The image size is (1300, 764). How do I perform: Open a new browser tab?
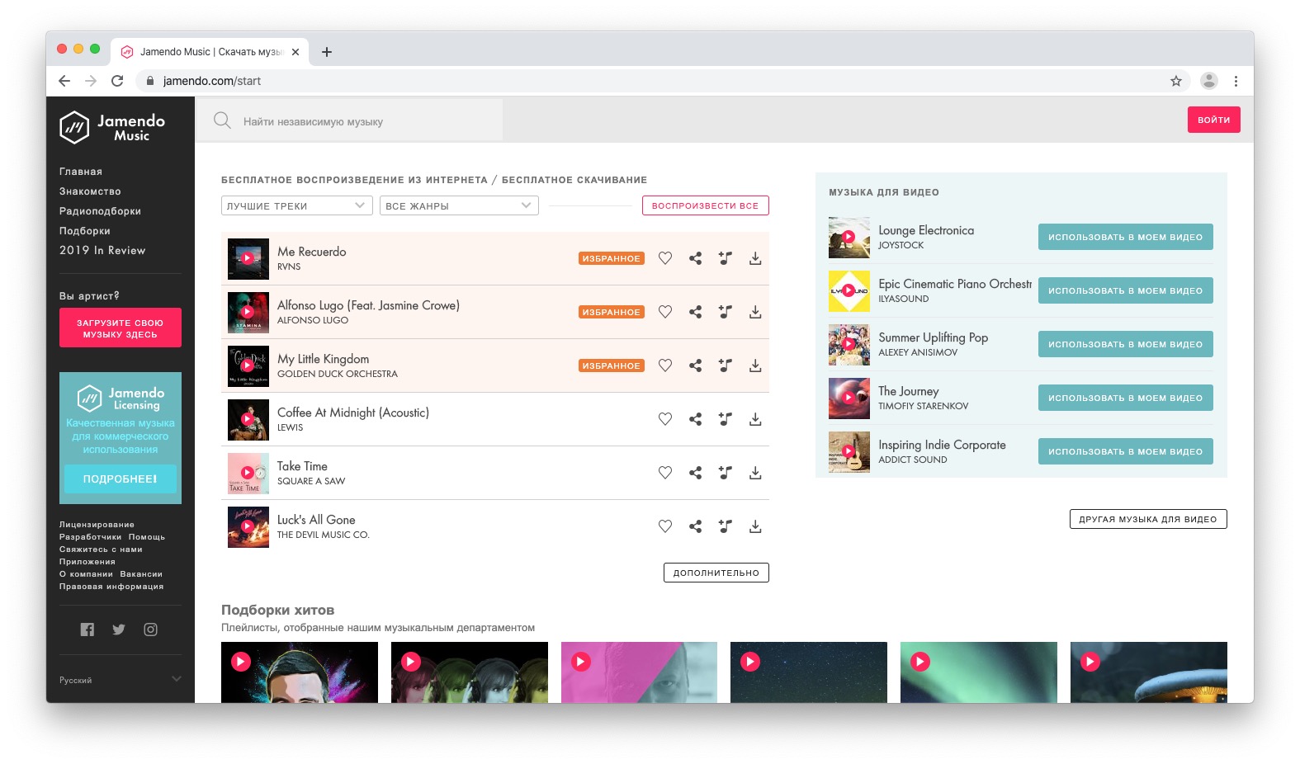(x=327, y=52)
